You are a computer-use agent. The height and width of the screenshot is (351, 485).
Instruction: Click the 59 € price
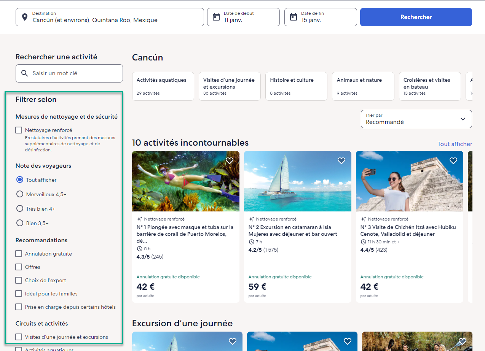[x=257, y=286]
